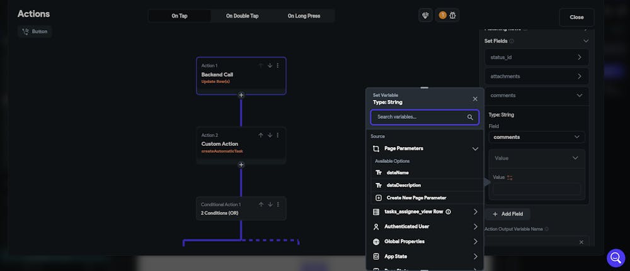The height and width of the screenshot is (271, 630).
Task: Select the Custom Action createAutomaticTask card
Action: (x=241, y=145)
